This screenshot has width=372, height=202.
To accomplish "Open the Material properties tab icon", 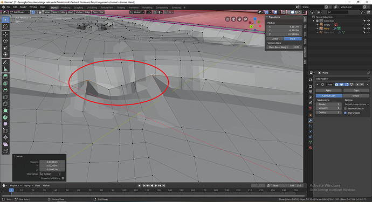I will pyautogui.click(x=311, y=148).
